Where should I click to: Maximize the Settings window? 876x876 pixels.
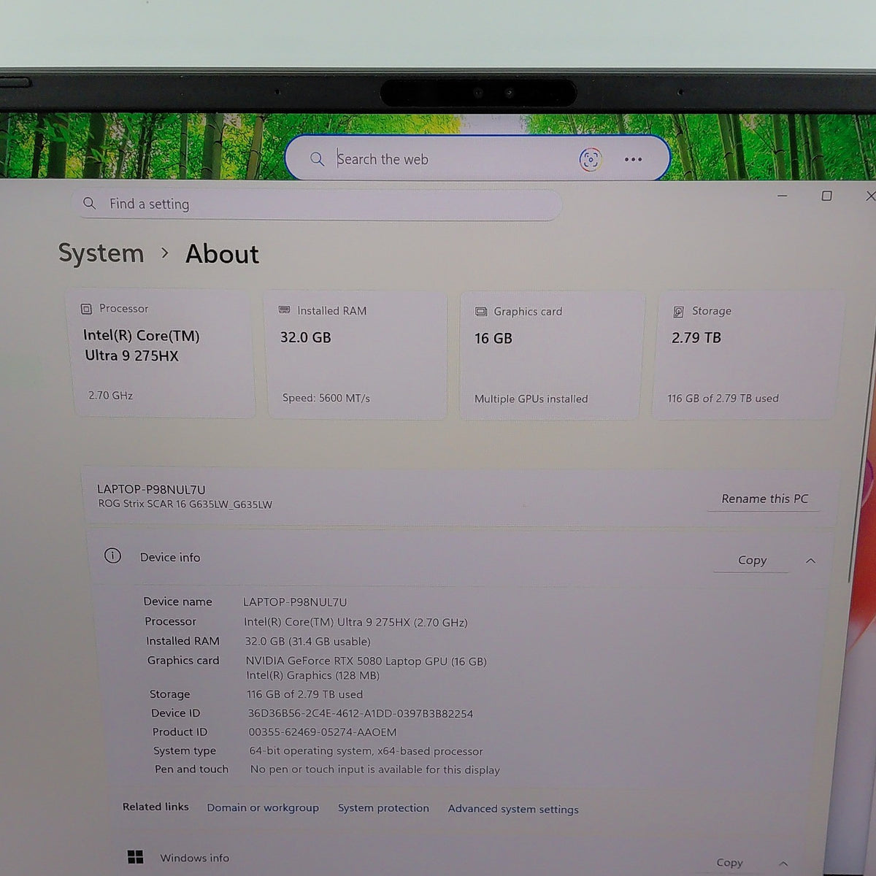(826, 196)
